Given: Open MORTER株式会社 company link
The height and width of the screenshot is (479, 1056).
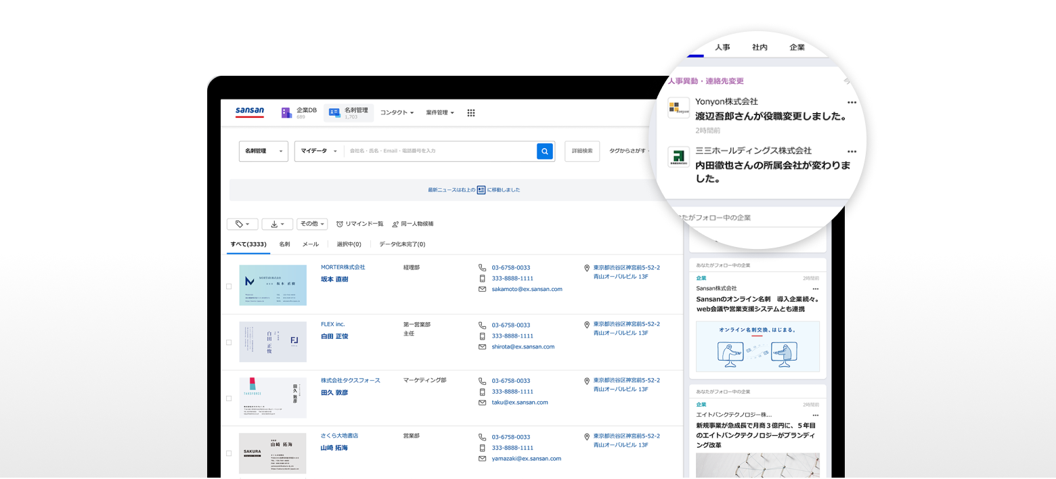Looking at the screenshot, I should (x=343, y=267).
